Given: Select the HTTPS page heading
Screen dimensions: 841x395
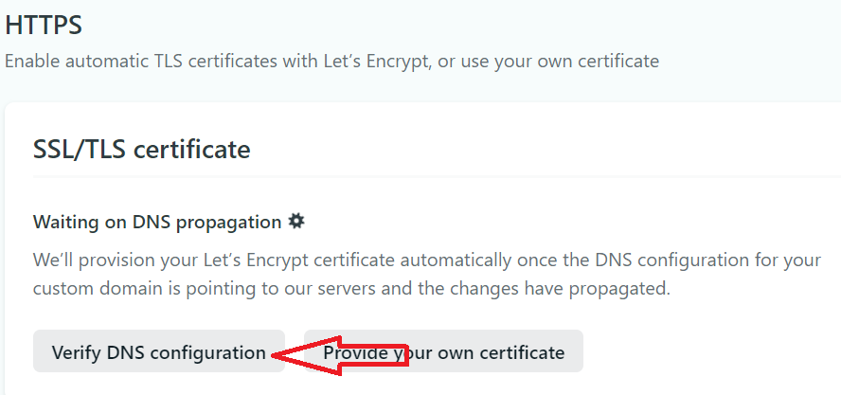Looking at the screenshot, I should coord(44,26).
